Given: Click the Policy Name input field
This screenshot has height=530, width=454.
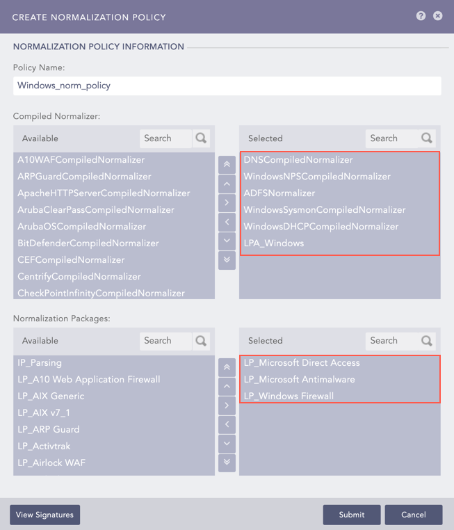Looking at the screenshot, I should 227,86.
